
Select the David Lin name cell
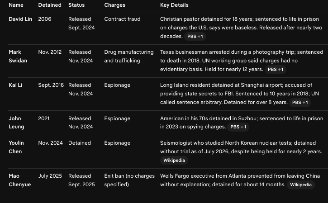point(20,19)
